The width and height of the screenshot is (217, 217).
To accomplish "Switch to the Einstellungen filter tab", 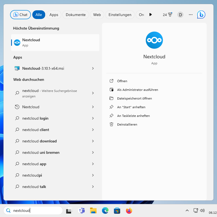I will click(120, 15).
